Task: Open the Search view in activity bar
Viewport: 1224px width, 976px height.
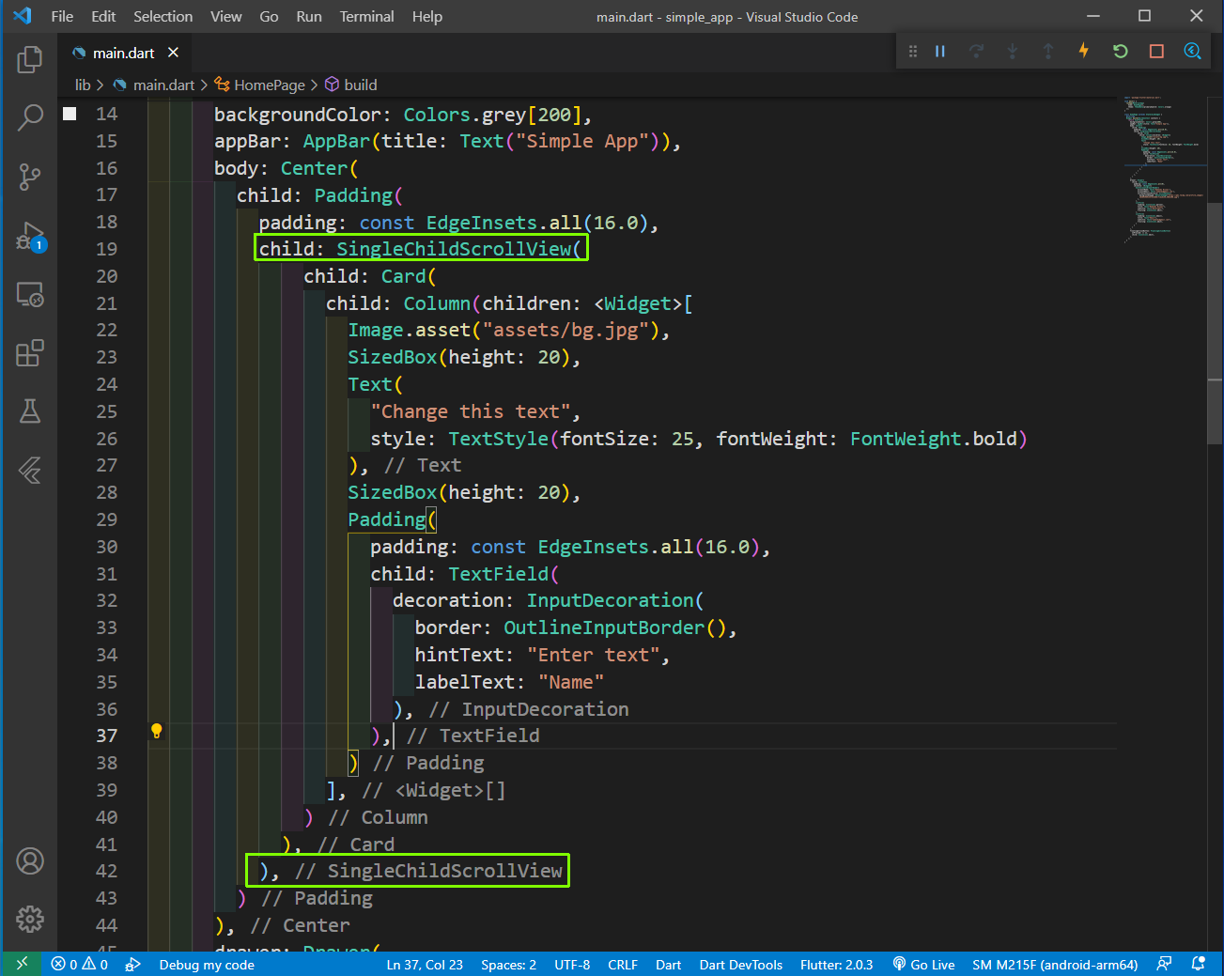Action: tap(30, 117)
